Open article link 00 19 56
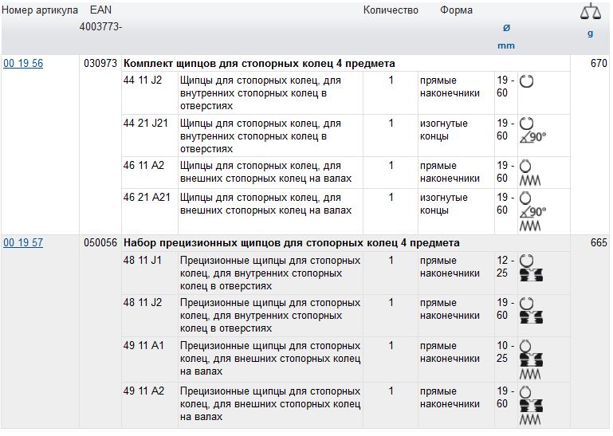 (23, 64)
